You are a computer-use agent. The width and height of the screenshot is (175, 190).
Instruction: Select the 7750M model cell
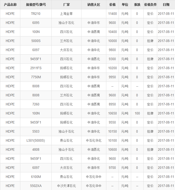tap(36, 77)
